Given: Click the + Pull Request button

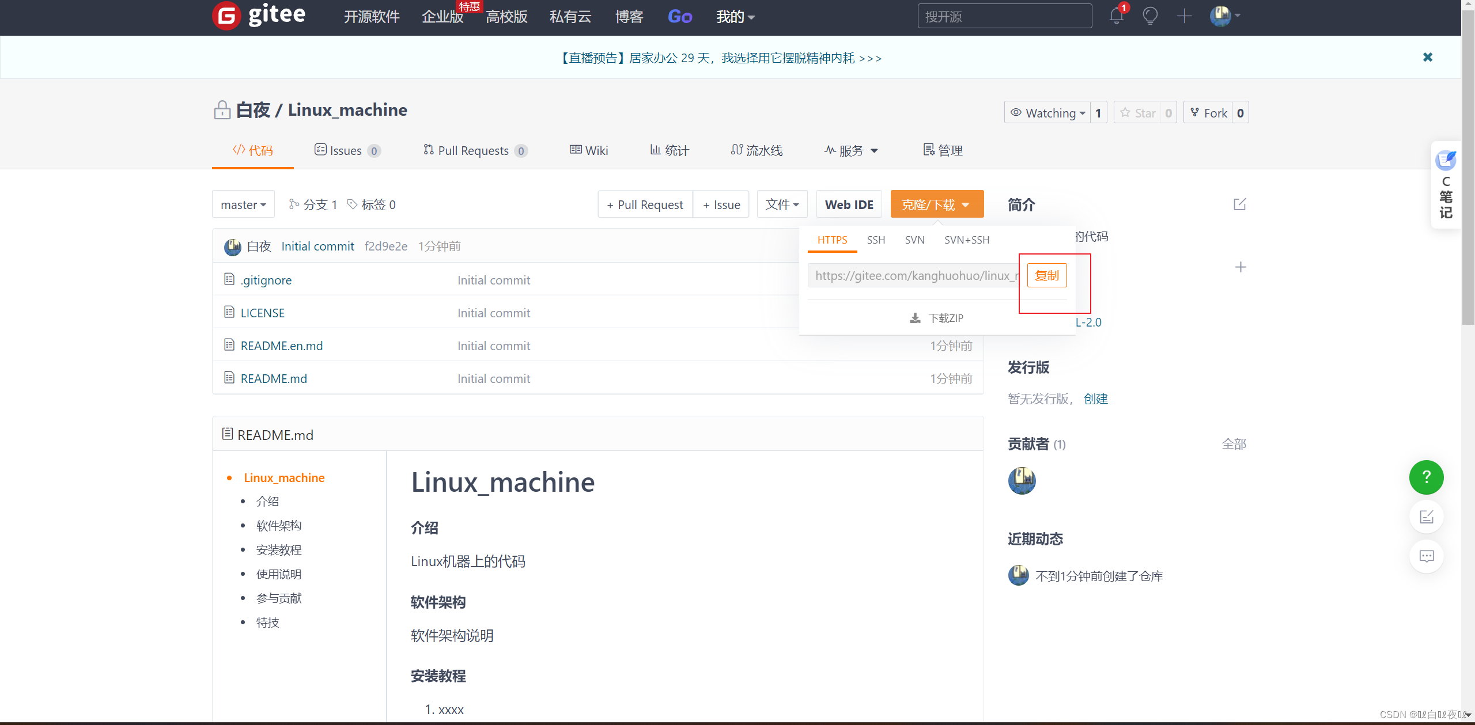Looking at the screenshot, I should click(x=645, y=204).
